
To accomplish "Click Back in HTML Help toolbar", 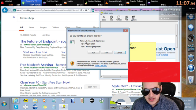I will (x=104, y=18).
